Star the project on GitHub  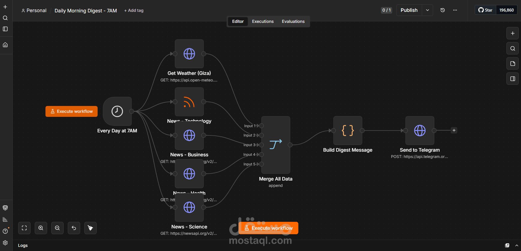tap(485, 10)
